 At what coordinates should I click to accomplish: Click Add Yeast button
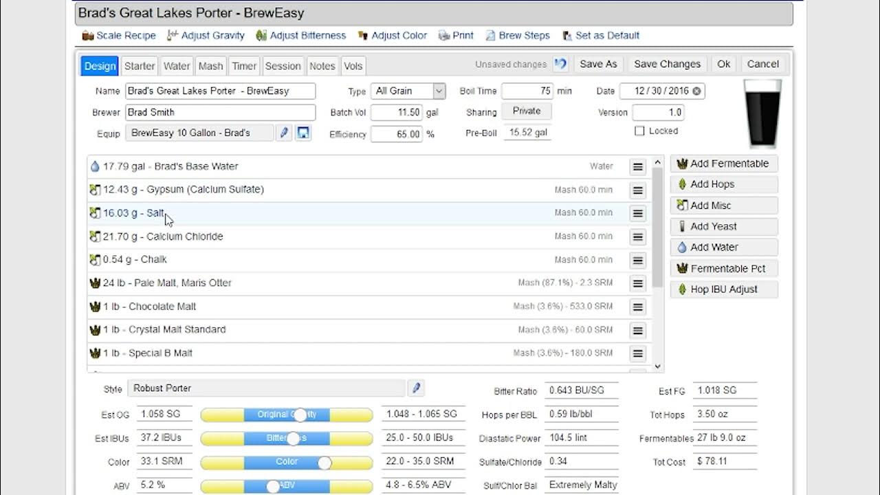point(724,226)
